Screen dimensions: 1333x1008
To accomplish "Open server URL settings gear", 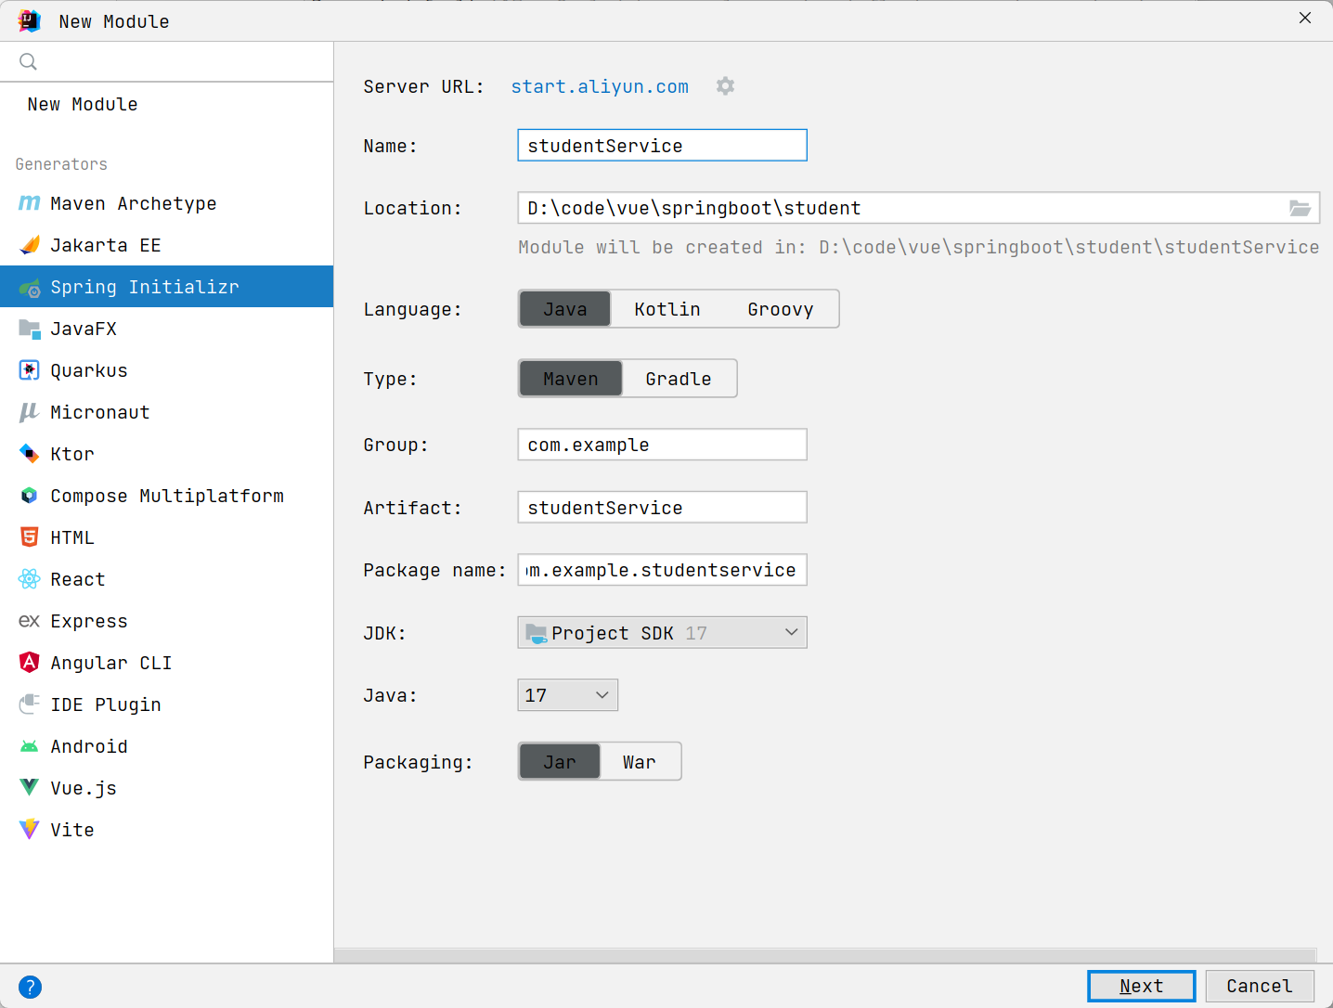I will 726,86.
